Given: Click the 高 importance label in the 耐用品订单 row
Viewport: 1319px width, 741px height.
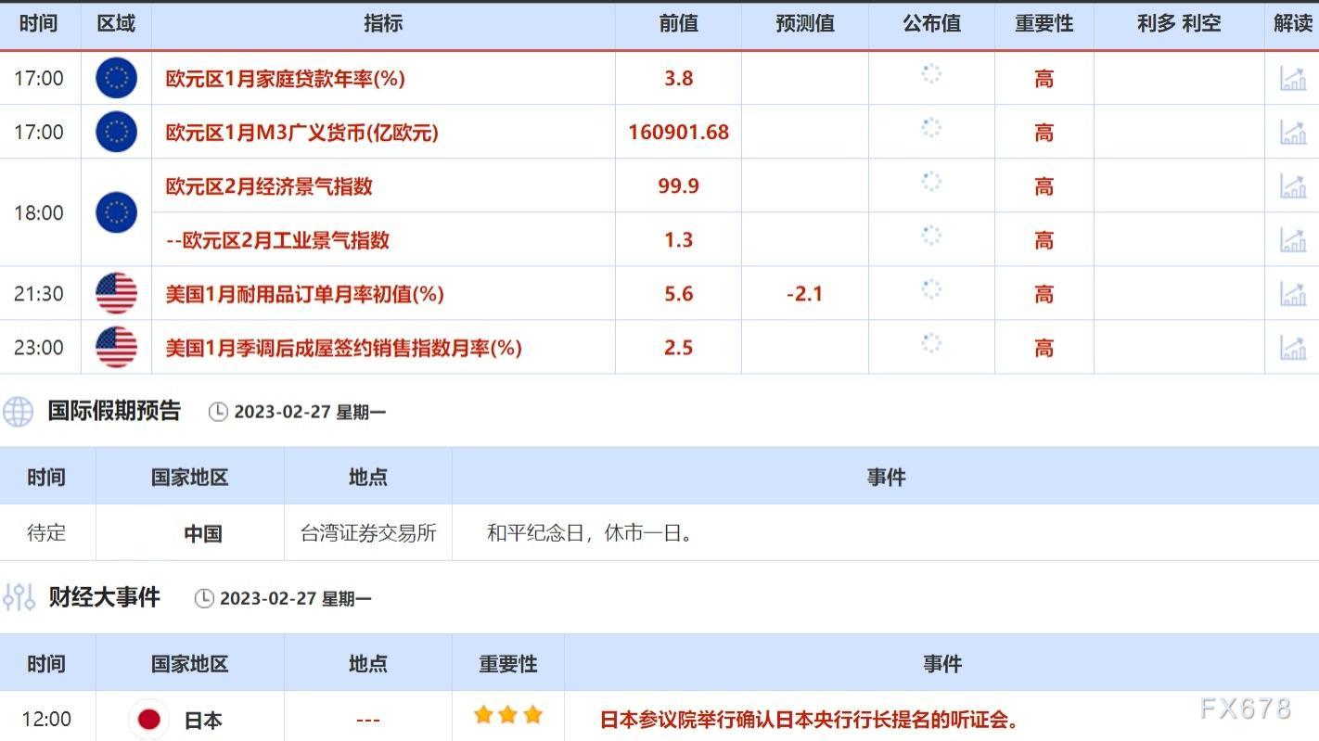Looking at the screenshot, I should pos(1044,294).
